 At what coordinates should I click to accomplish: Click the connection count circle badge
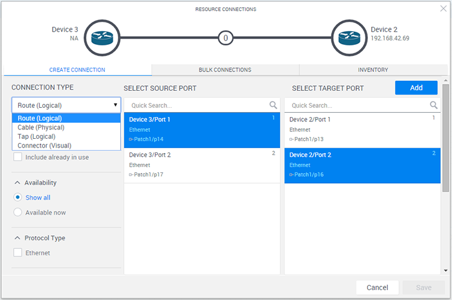tap(225, 38)
